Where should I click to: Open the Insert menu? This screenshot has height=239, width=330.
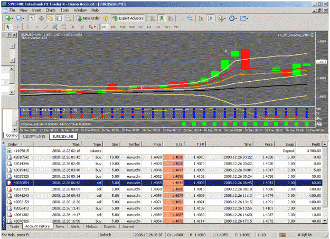tap(36, 10)
